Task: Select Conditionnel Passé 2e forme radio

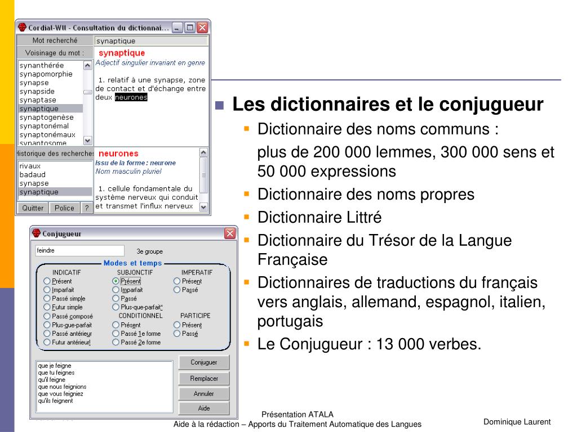Action: [116, 343]
